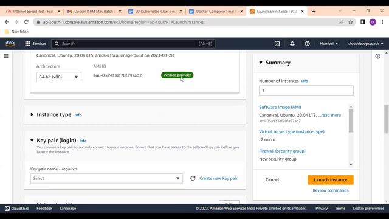Toggle the browser side panel

[x=363, y=22]
